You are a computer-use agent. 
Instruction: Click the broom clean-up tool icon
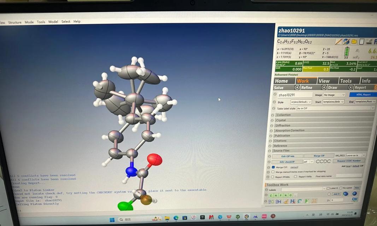[285, 201]
